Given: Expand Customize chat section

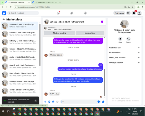Looking at the screenshot, I should 124,48.
